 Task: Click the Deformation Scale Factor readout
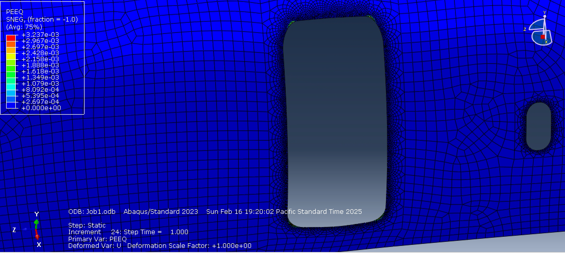pyautogui.click(x=190, y=246)
